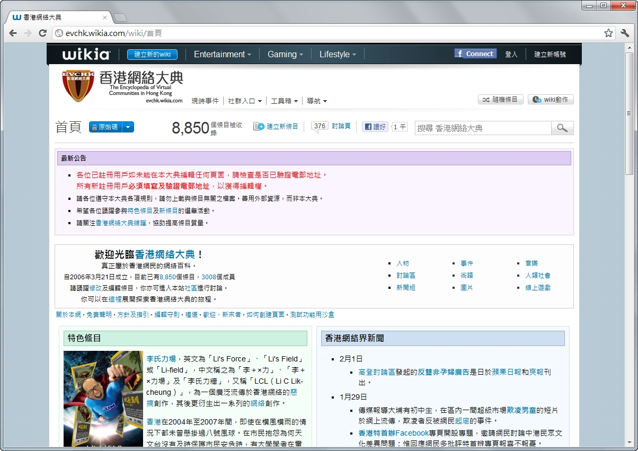This screenshot has width=638, height=451.
Task: Click 蘋果日報 news link
Action: click(x=507, y=372)
